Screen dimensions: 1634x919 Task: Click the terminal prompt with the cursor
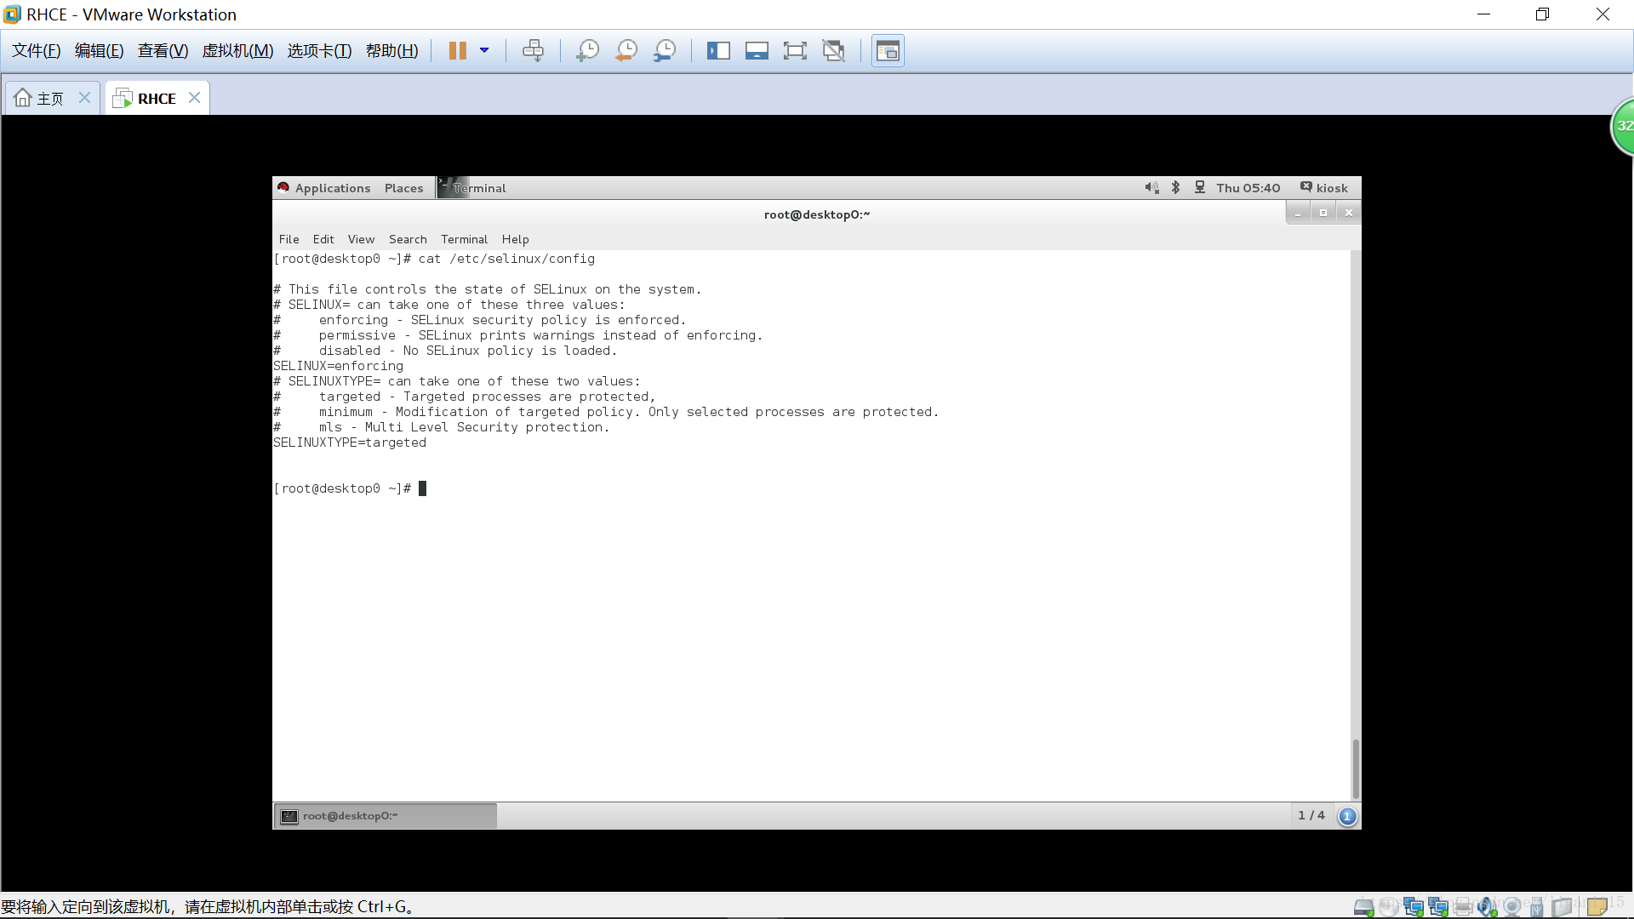tap(350, 488)
